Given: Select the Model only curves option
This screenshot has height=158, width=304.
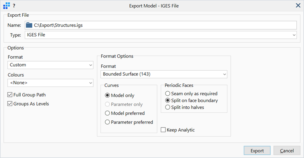Looking at the screenshot, I should pyautogui.click(x=107, y=95).
